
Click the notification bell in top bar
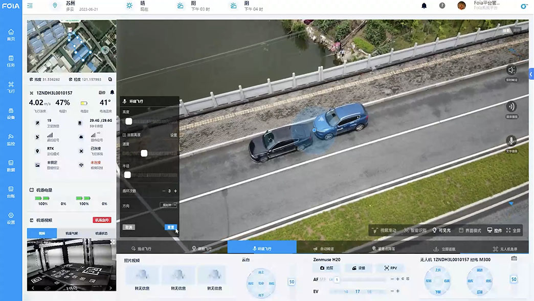[424, 6]
